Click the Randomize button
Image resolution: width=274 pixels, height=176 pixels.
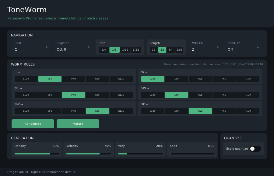(33, 124)
